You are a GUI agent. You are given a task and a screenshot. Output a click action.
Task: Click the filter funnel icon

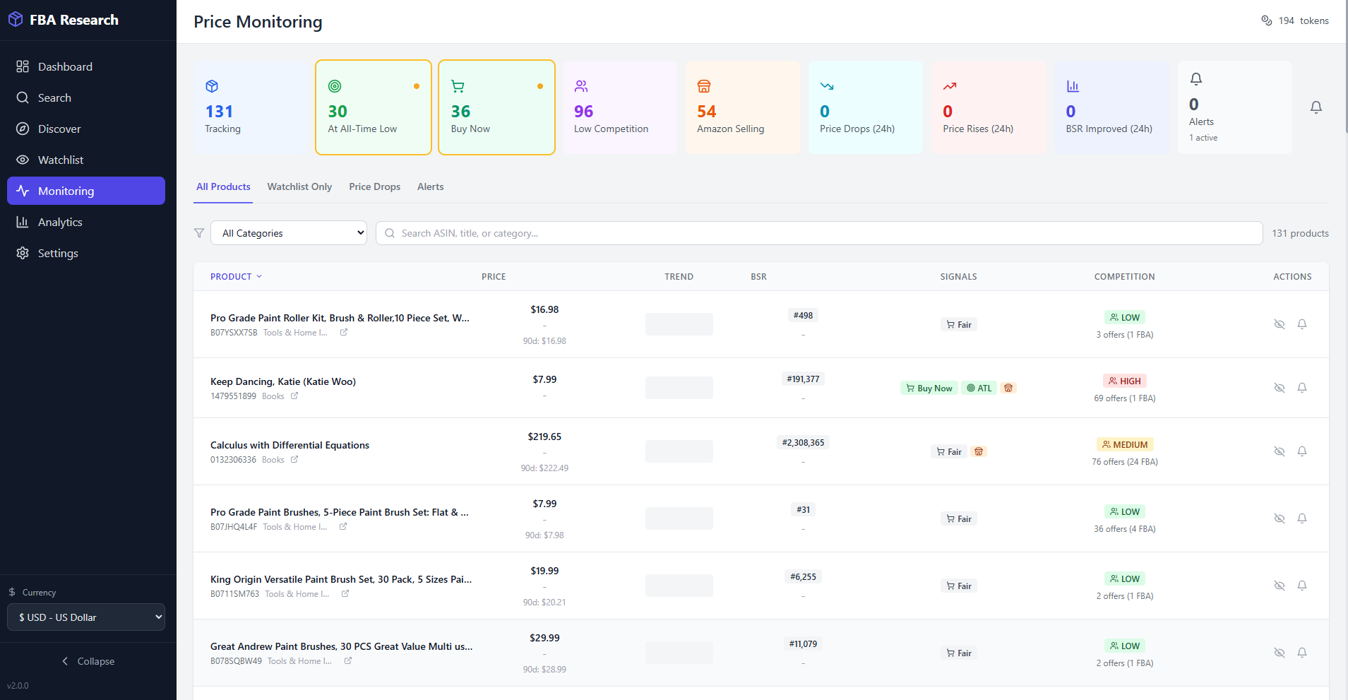(199, 233)
